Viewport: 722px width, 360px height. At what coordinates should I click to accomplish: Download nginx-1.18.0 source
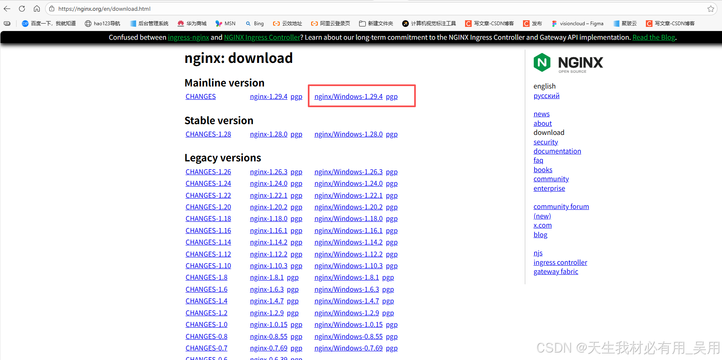coord(269,218)
